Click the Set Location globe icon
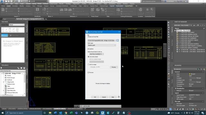The height and width of the screenshot is (115, 206). [140, 10]
